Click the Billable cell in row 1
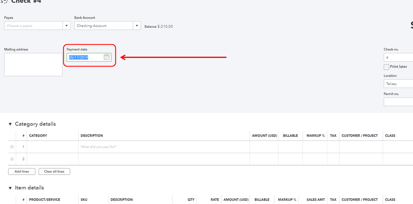 tap(291, 147)
